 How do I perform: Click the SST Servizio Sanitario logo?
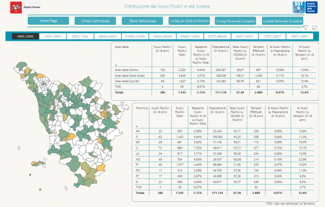click(x=305, y=7)
